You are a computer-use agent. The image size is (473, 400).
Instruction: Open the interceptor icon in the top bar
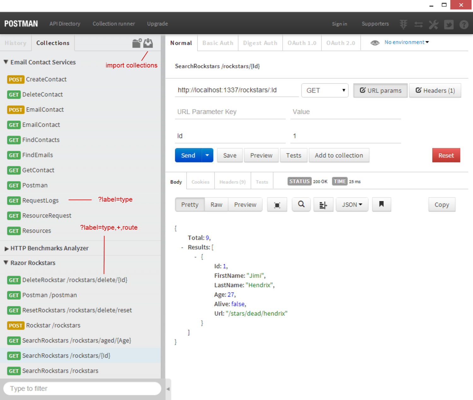point(403,24)
